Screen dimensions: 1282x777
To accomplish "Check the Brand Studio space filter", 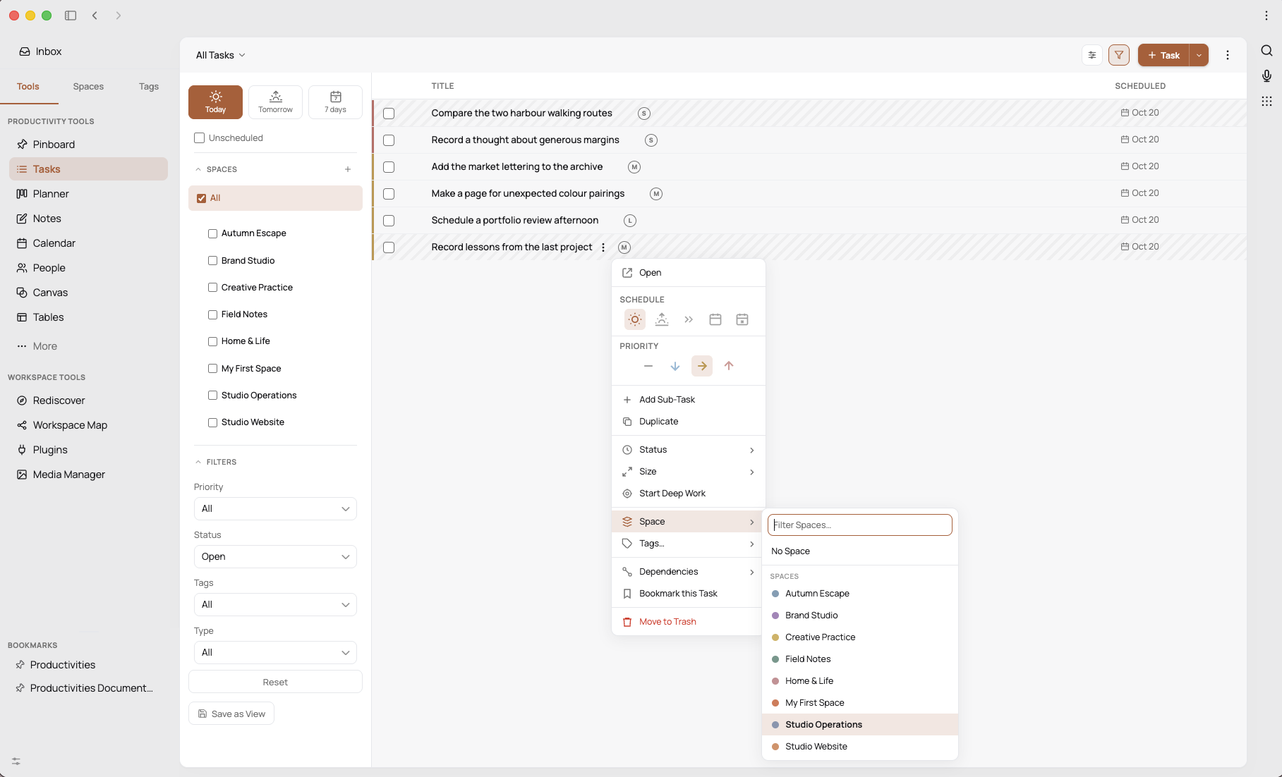I will point(212,261).
